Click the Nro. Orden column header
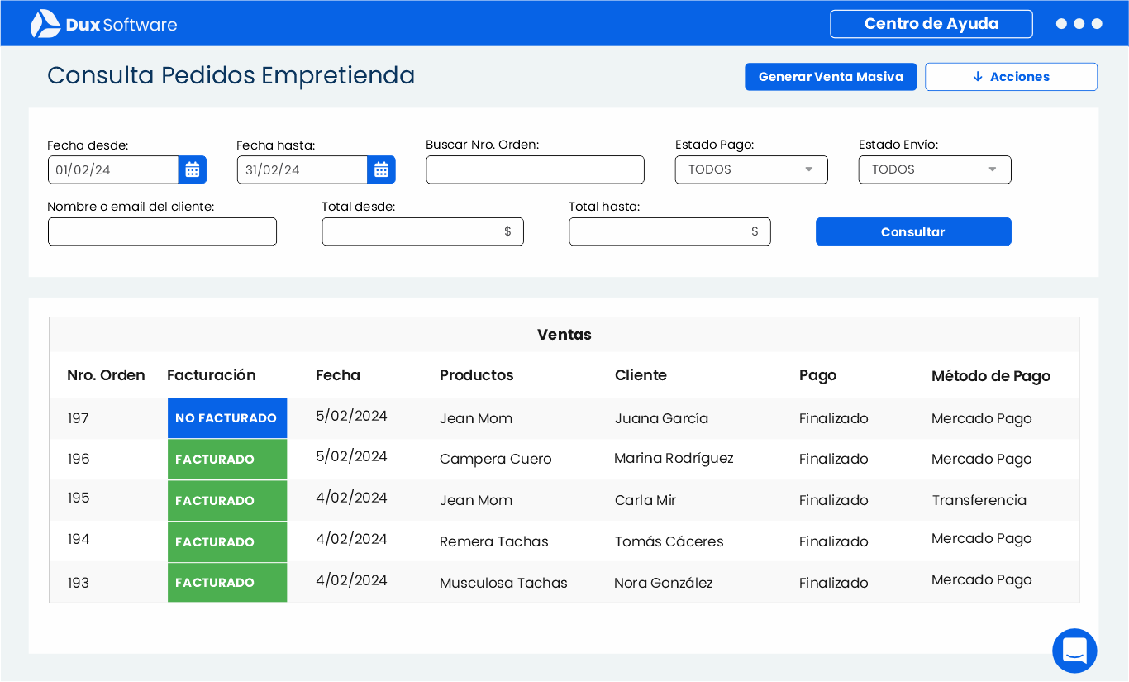Viewport: 1129px width, 682px height. tap(106, 375)
